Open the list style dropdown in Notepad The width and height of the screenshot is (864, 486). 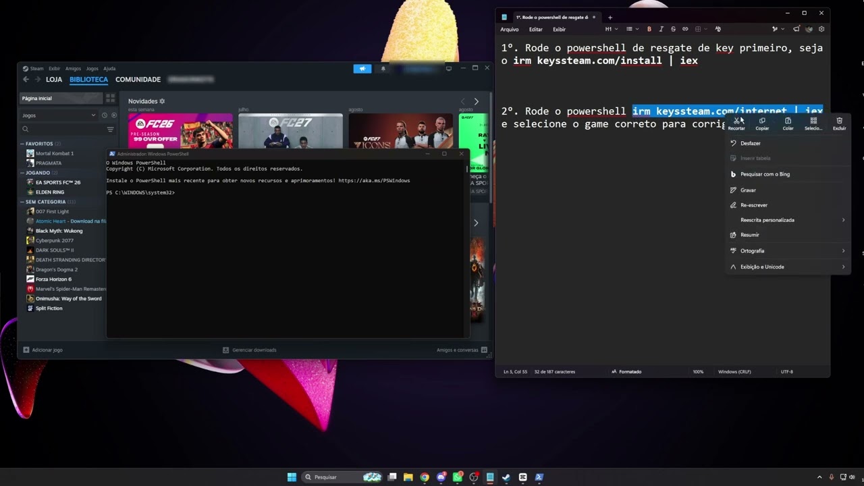coord(632,29)
